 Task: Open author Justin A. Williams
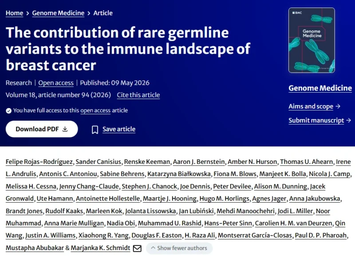[51, 236]
